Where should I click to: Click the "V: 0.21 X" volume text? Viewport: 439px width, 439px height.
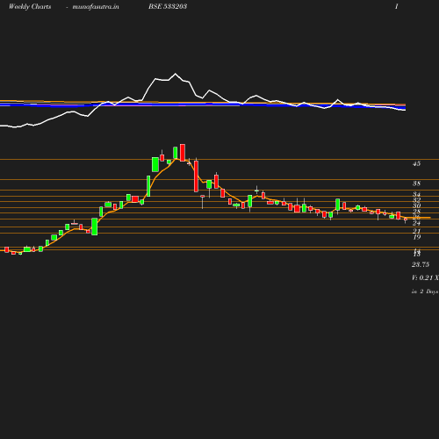pyautogui.click(x=425, y=277)
